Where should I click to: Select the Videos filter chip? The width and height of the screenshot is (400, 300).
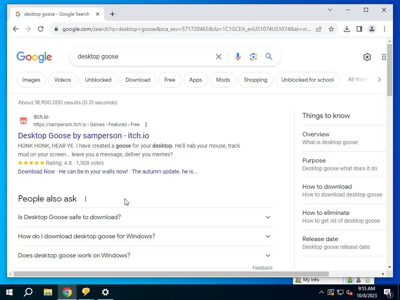click(x=62, y=80)
